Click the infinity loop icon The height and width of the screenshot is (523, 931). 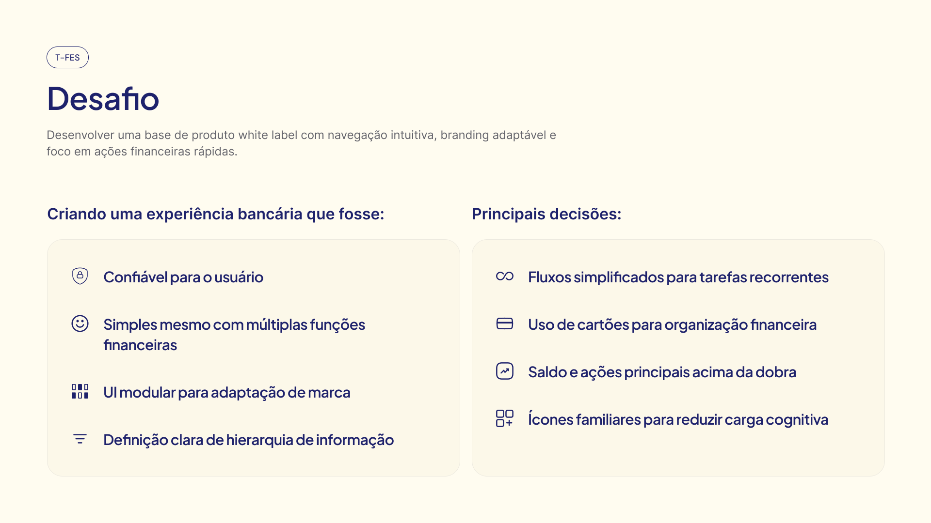[x=505, y=276]
